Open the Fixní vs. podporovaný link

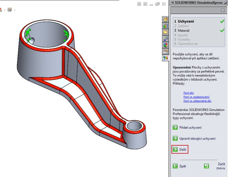pos(196,97)
